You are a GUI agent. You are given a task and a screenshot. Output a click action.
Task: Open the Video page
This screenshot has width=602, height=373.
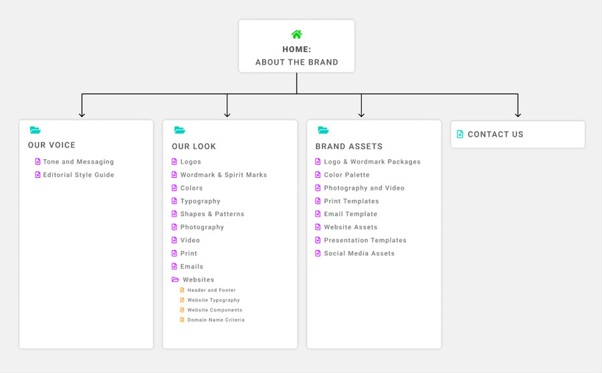pos(190,240)
